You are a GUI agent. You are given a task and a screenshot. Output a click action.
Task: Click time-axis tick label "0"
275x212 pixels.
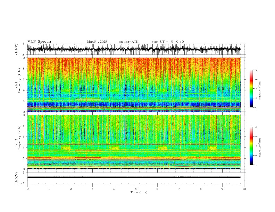pos(27,189)
